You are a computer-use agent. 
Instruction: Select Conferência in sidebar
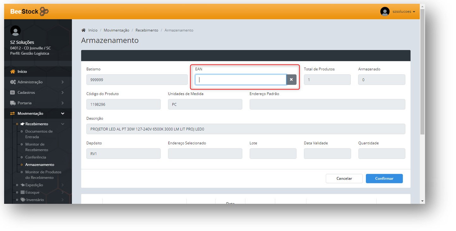36,157
